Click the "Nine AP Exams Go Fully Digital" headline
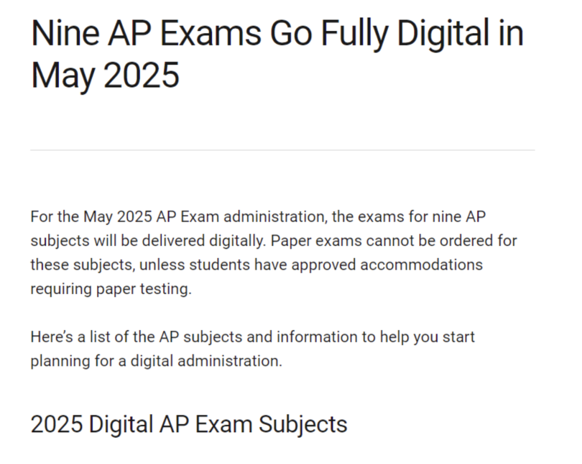 (277, 33)
